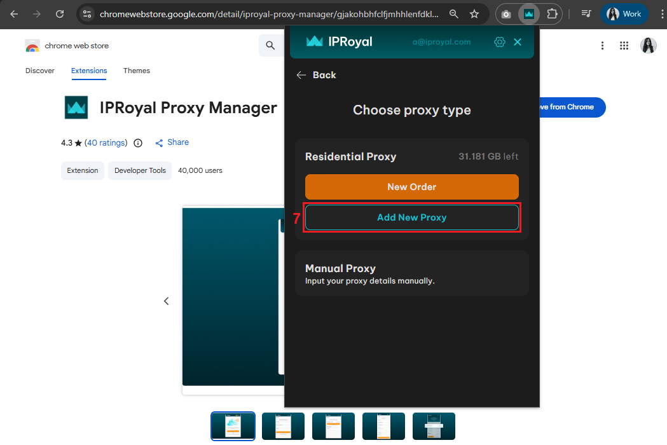This screenshot has height=445, width=667.
Task: Close the IPRoyal popup with X
Action: (518, 42)
